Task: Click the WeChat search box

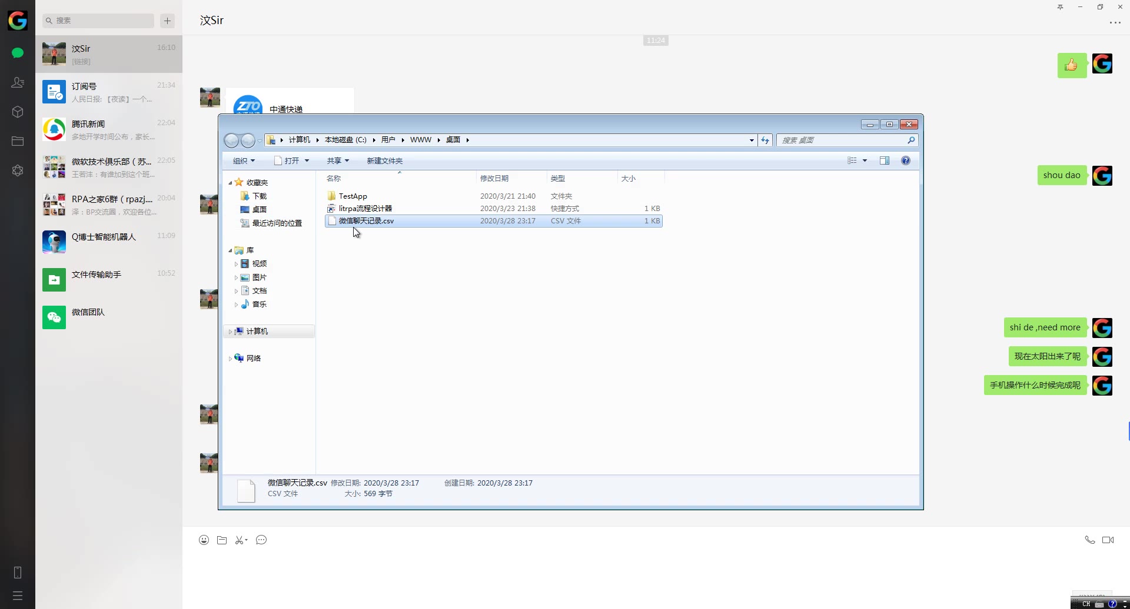Action: 98,21
